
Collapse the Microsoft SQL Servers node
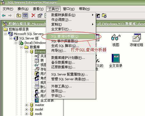pyautogui.click(x=6, y=34)
